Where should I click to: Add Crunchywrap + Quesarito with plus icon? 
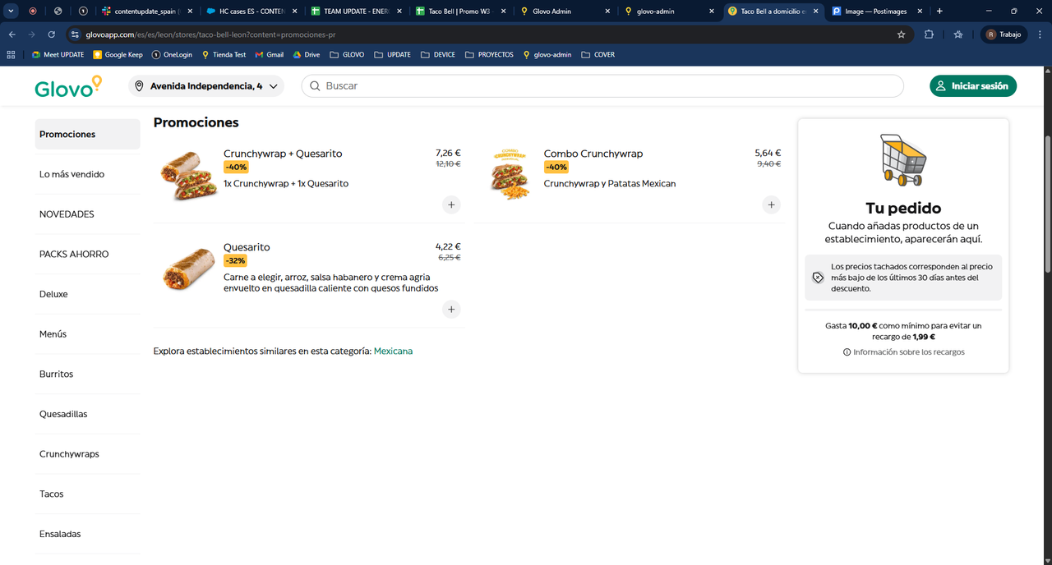pyautogui.click(x=451, y=204)
